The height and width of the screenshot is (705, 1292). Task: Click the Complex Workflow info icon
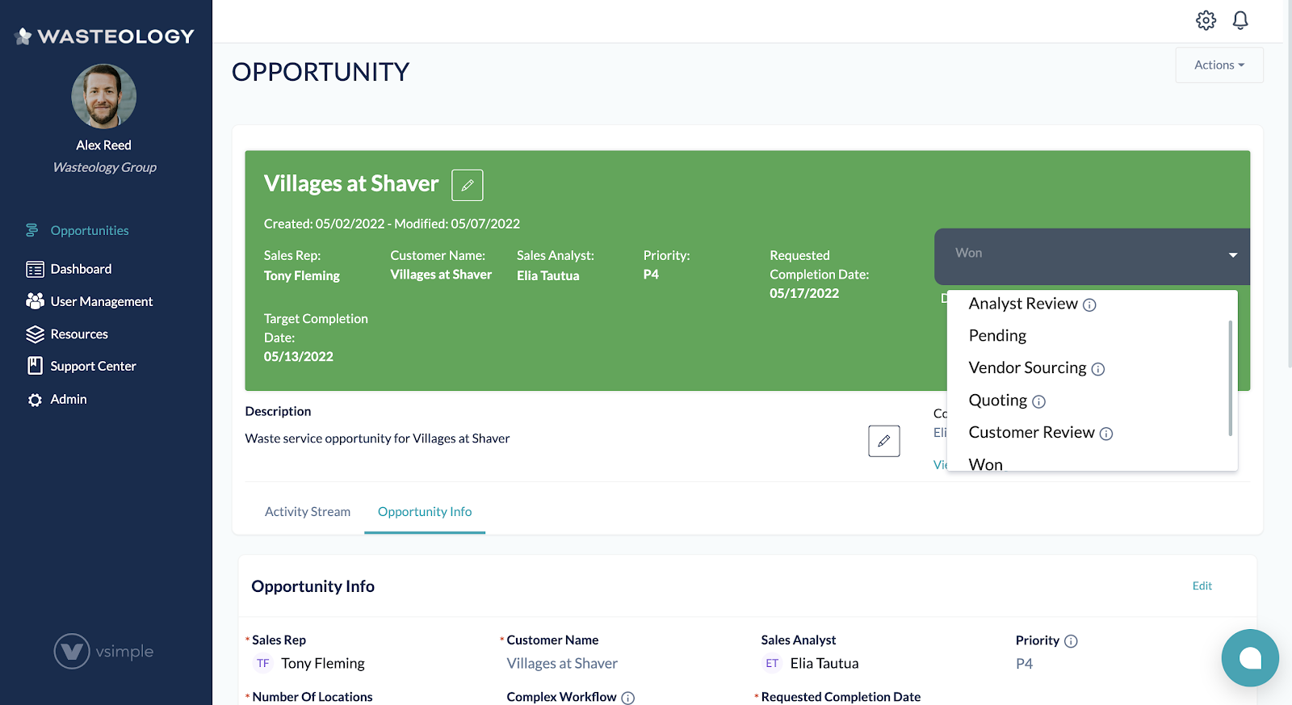click(628, 698)
